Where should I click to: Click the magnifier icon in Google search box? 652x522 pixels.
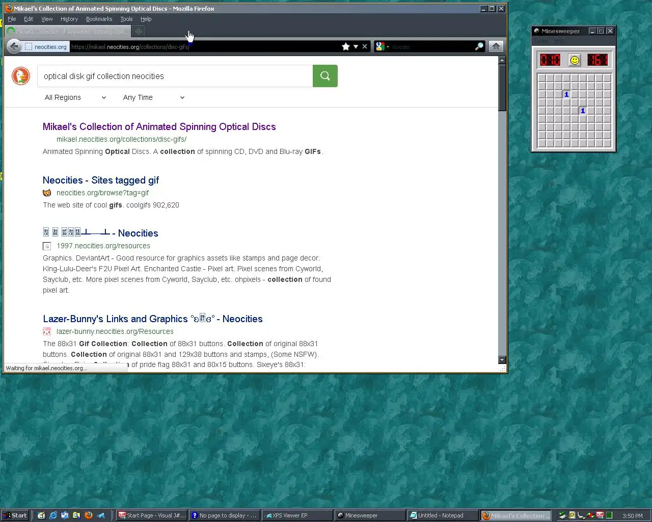coord(479,46)
